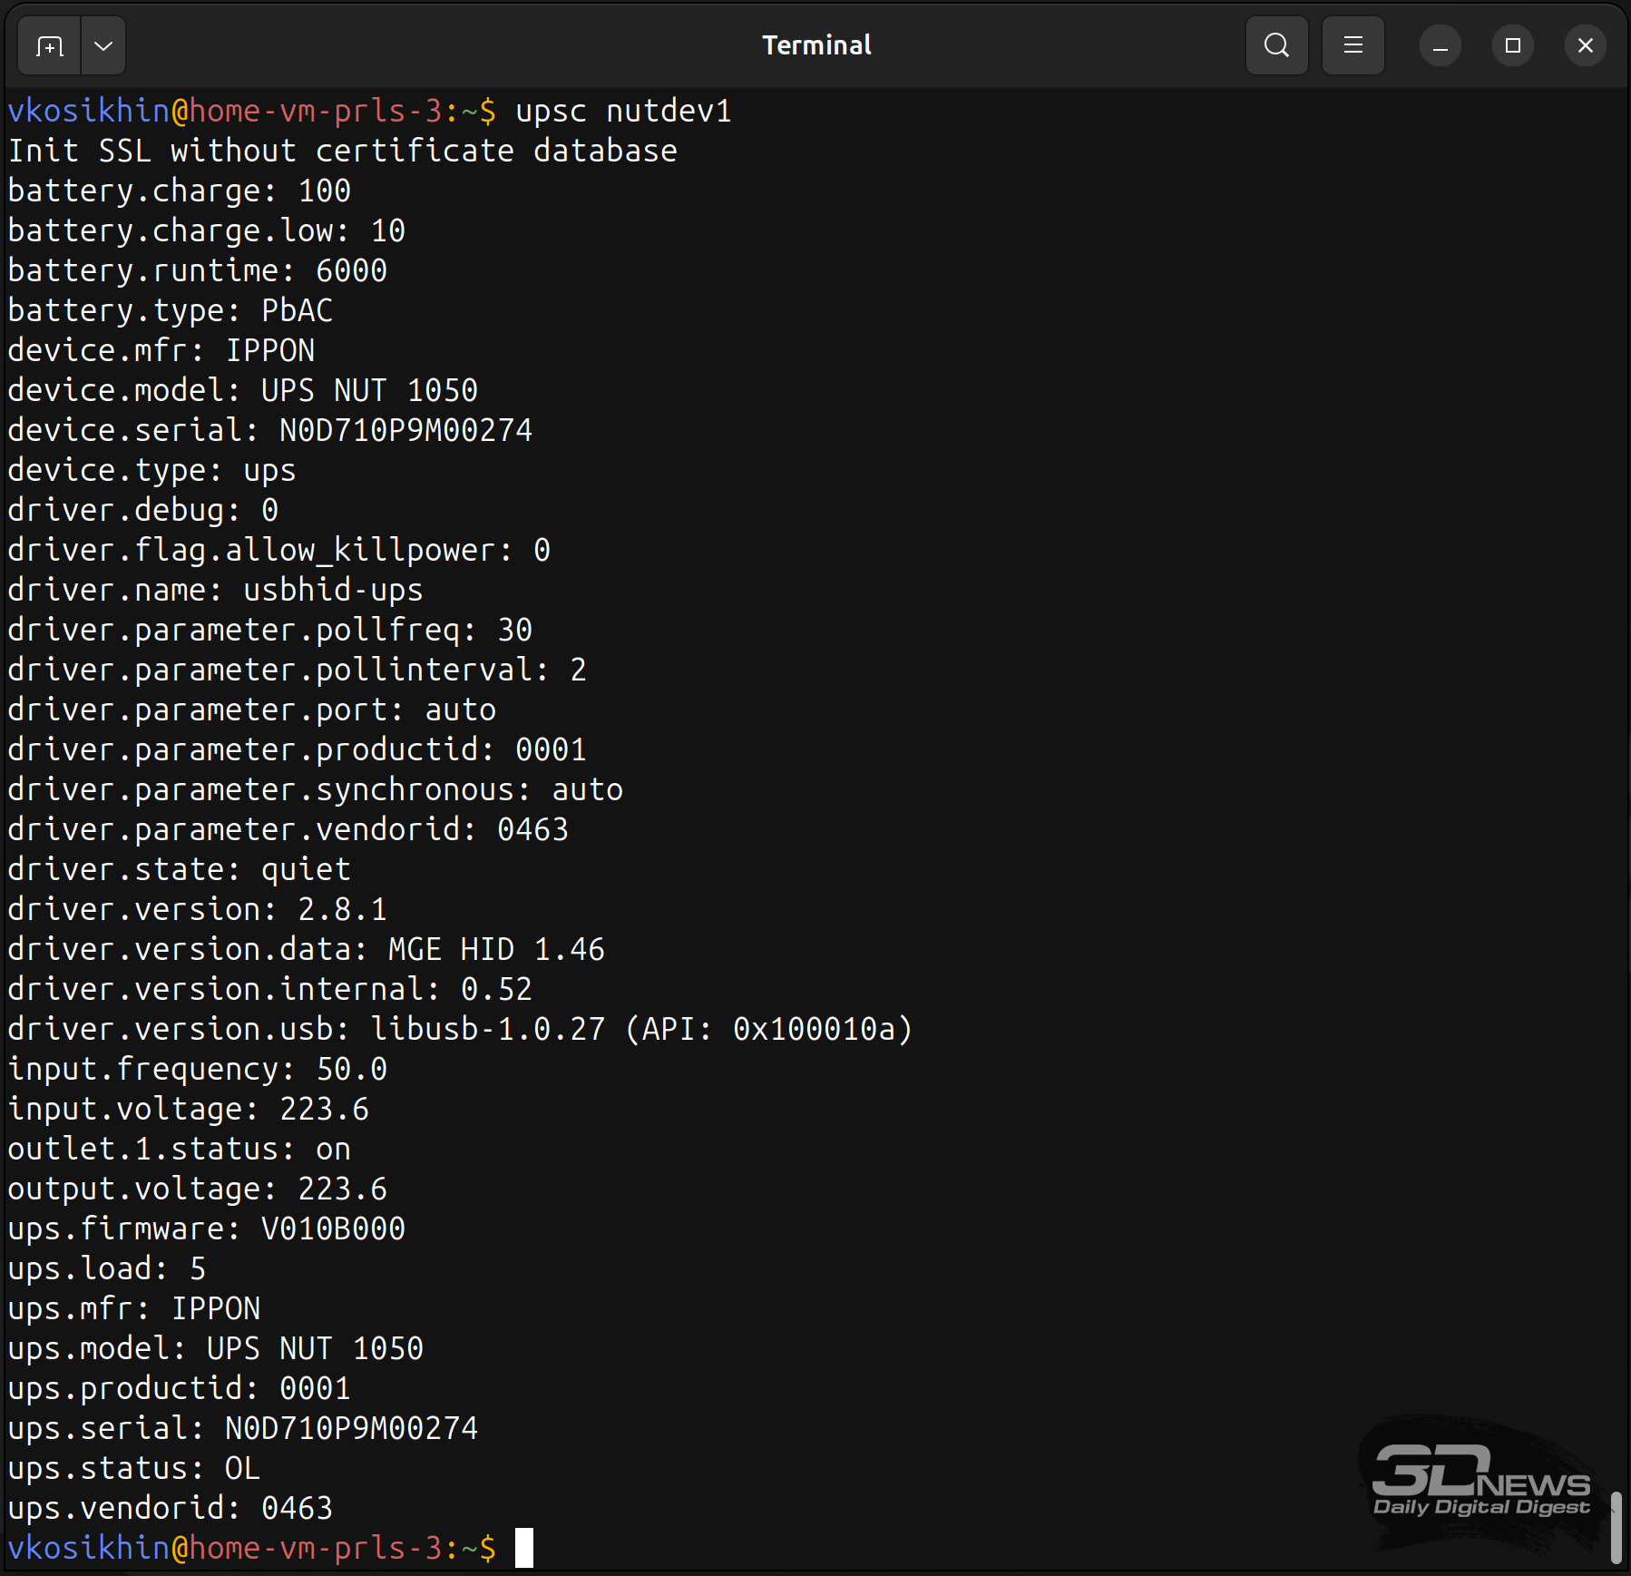Click the 'upsc nutdev1' command text

(623, 111)
